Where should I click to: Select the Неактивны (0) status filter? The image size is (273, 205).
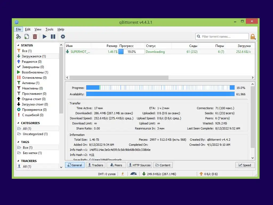[x=37, y=88]
